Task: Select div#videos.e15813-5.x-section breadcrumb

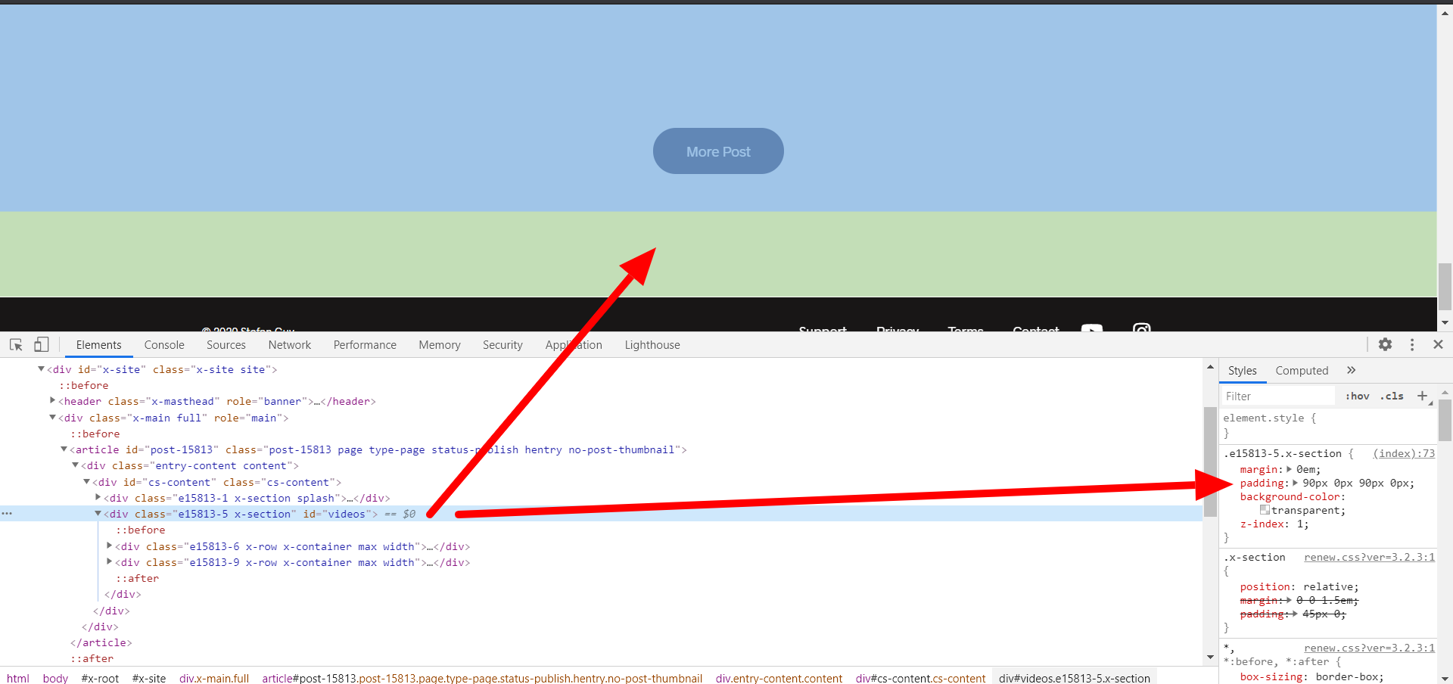Action: pyautogui.click(x=1075, y=678)
